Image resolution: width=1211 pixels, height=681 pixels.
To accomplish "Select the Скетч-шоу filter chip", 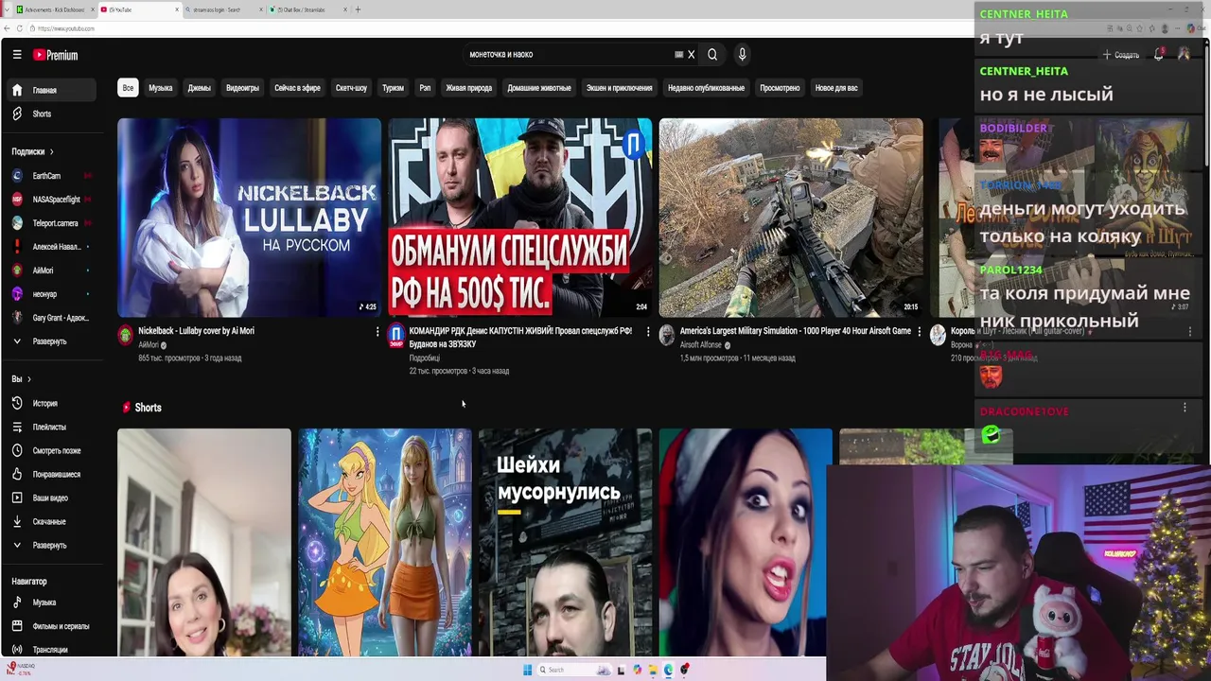I will pos(351,88).
